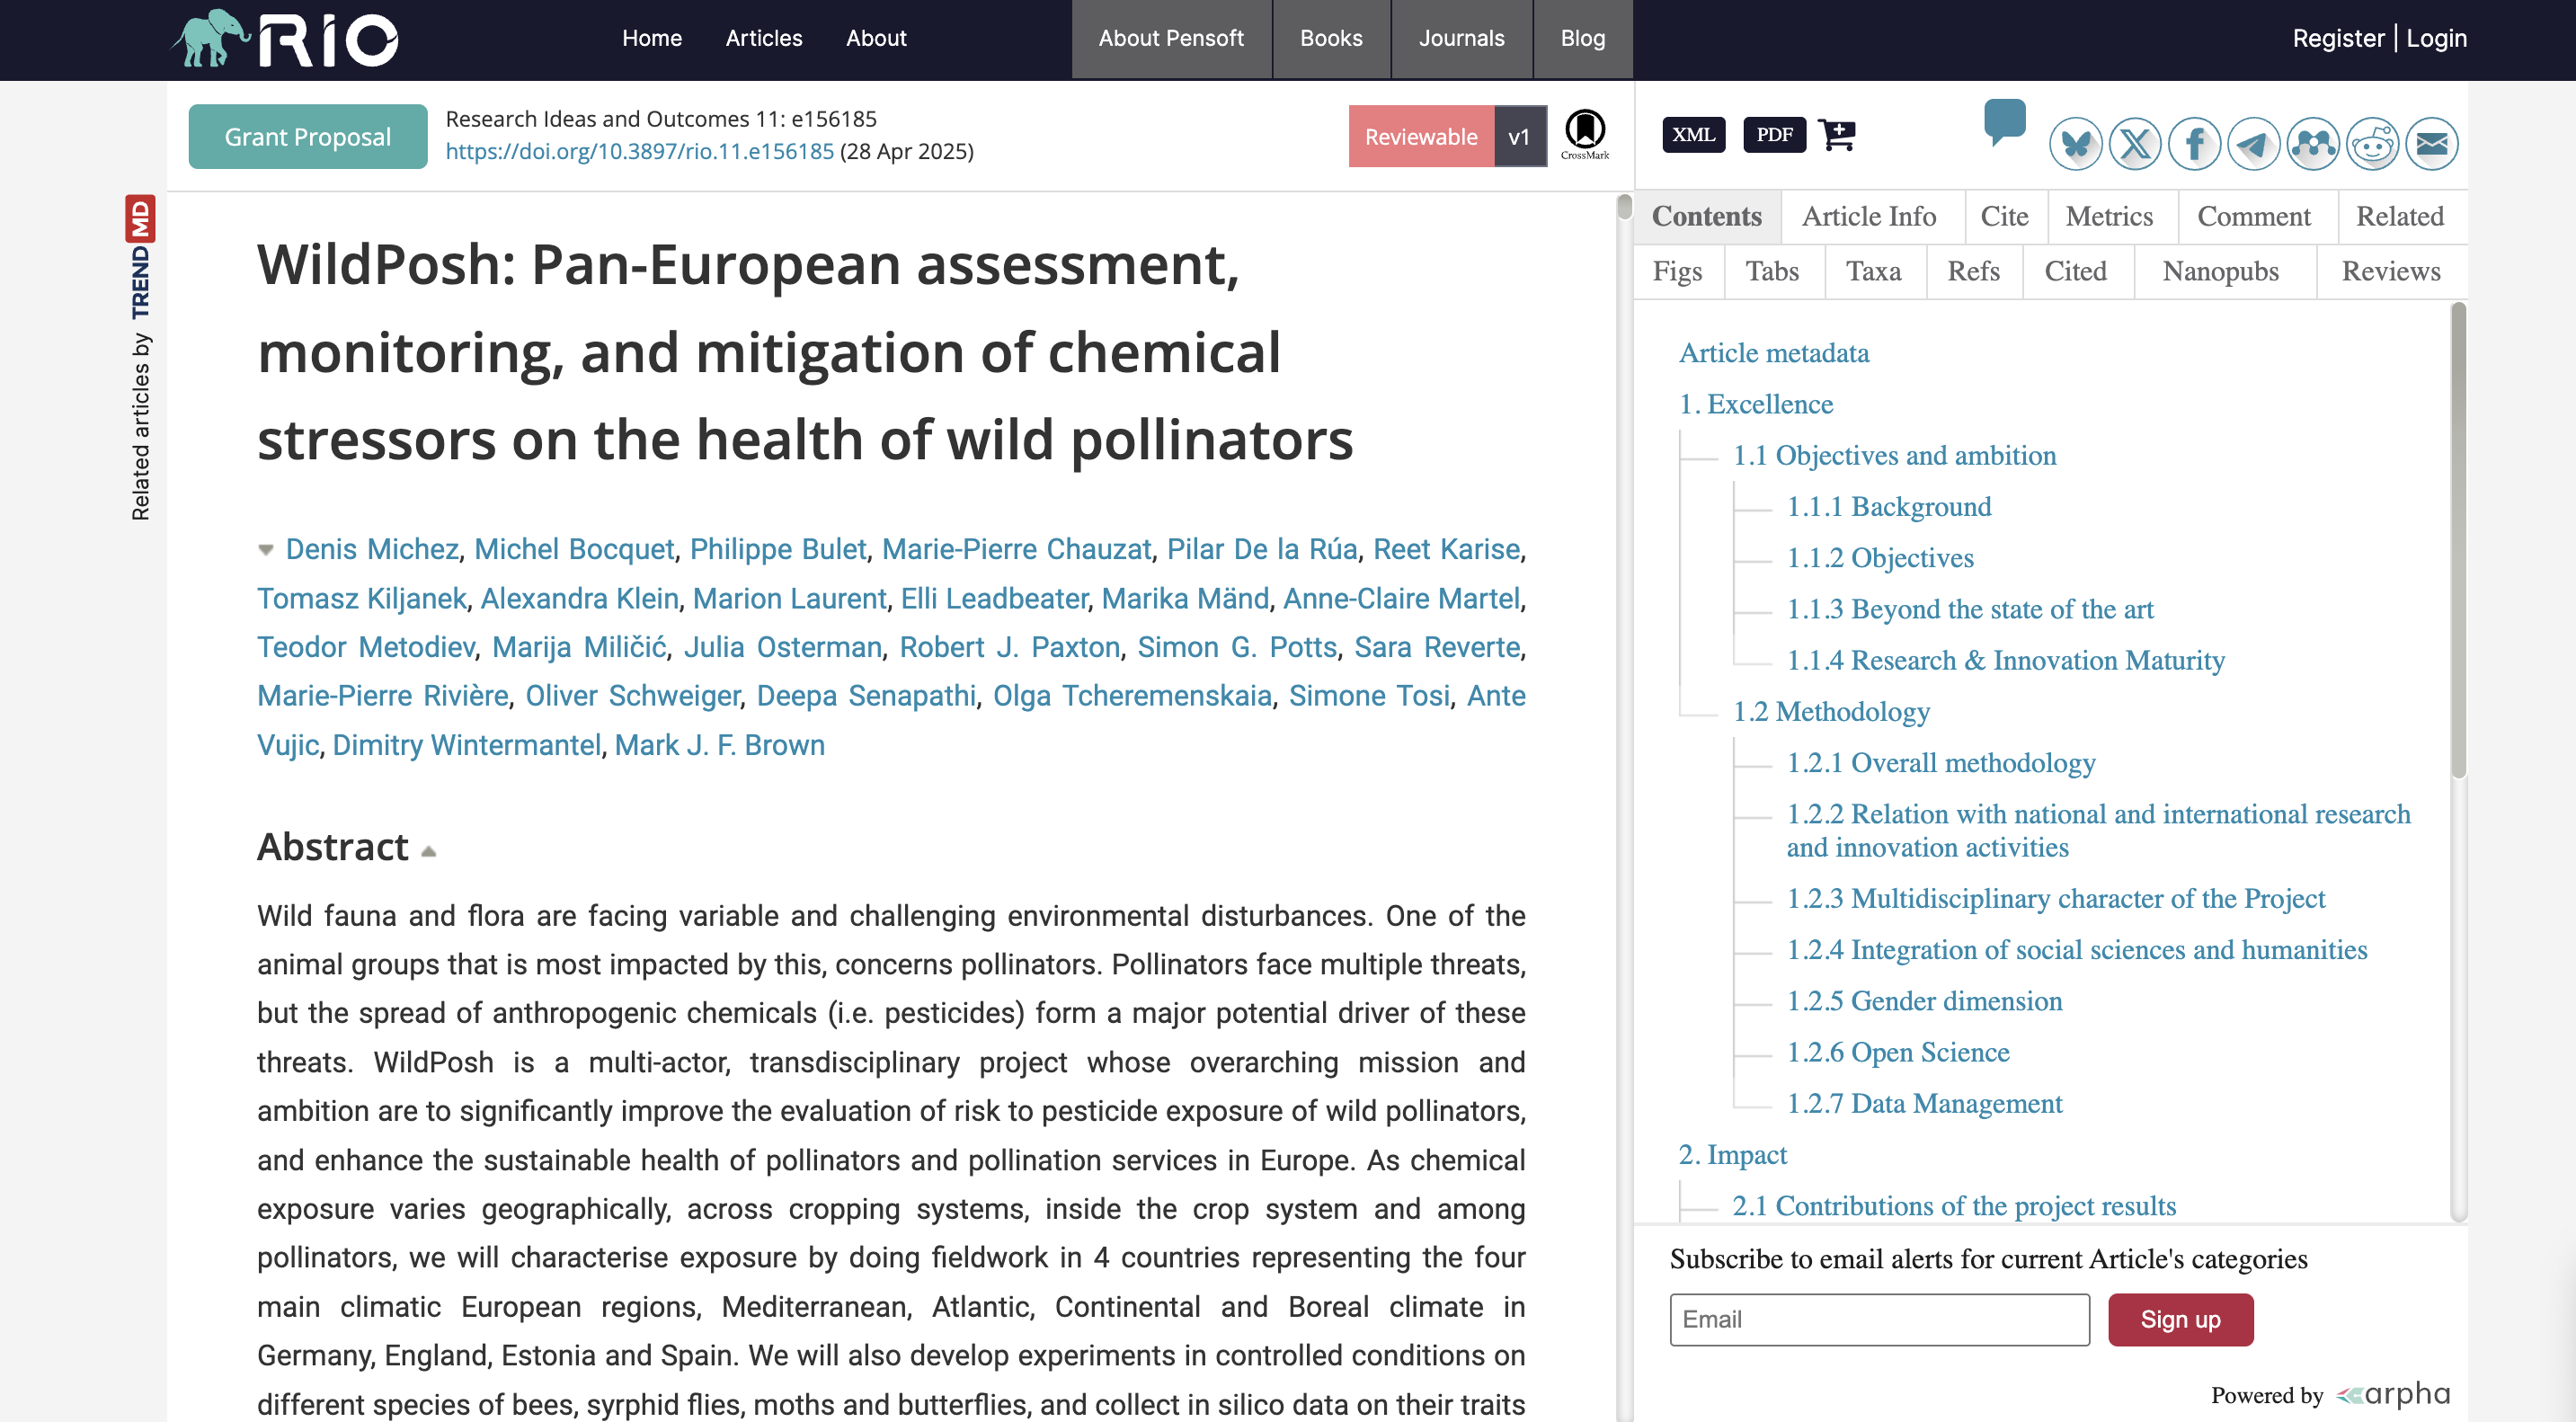Click the Reviewable status button
The width and height of the screenshot is (2576, 1422).
click(1421, 136)
